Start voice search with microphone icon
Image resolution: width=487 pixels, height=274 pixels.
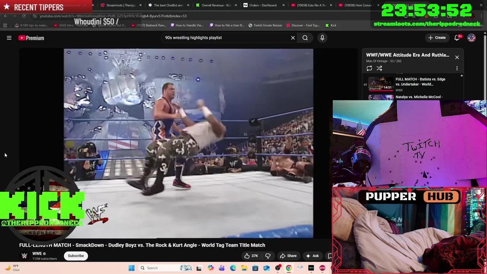(322, 38)
